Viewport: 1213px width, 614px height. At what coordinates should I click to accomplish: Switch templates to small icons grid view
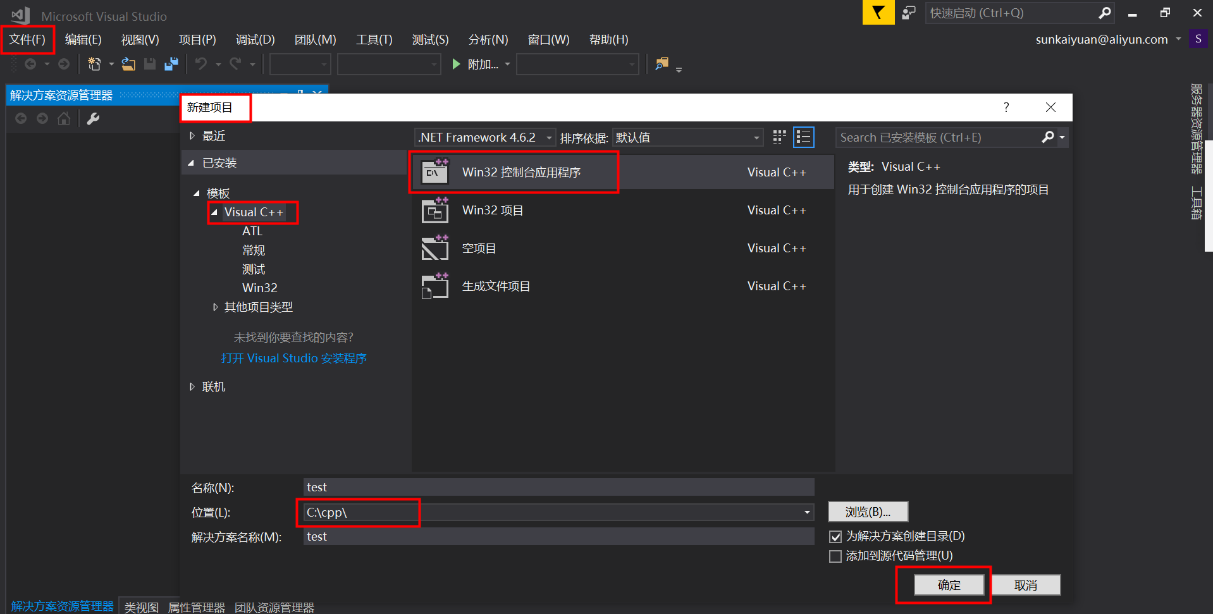coord(779,137)
